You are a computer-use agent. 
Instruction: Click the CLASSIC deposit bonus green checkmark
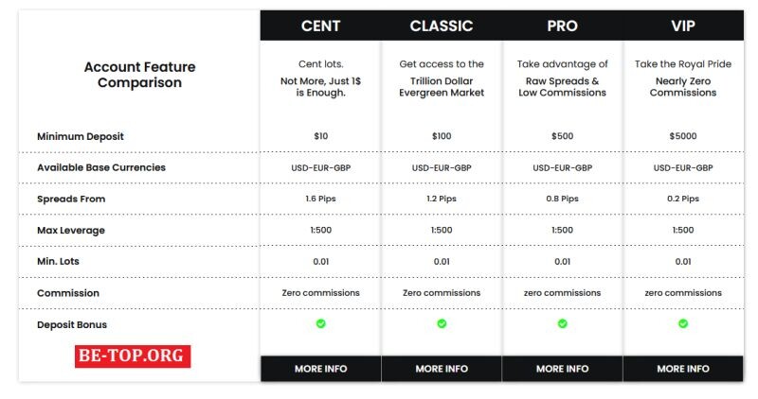pyautogui.click(x=442, y=323)
